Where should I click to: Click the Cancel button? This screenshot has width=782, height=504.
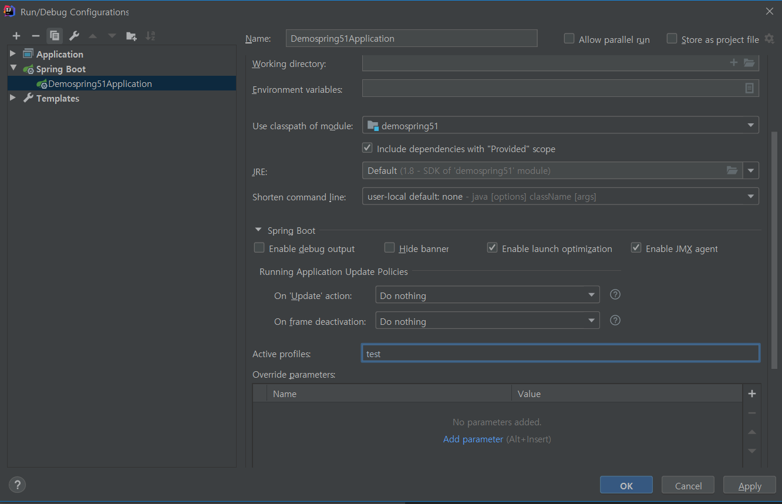[x=688, y=485]
